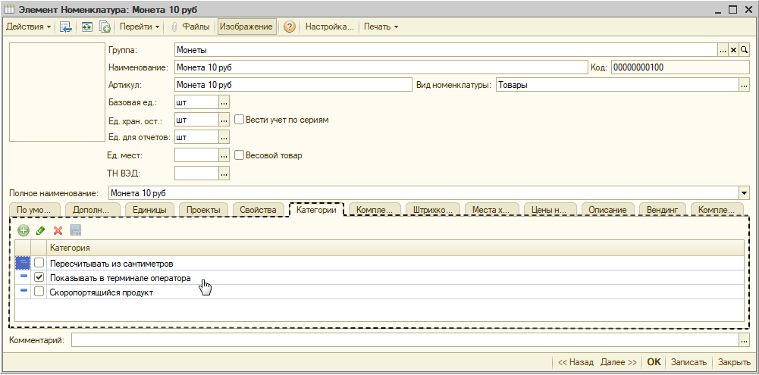Switch to the Места х... tab
This screenshot has height=375, width=759.
pyautogui.click(x=491, y=210)
